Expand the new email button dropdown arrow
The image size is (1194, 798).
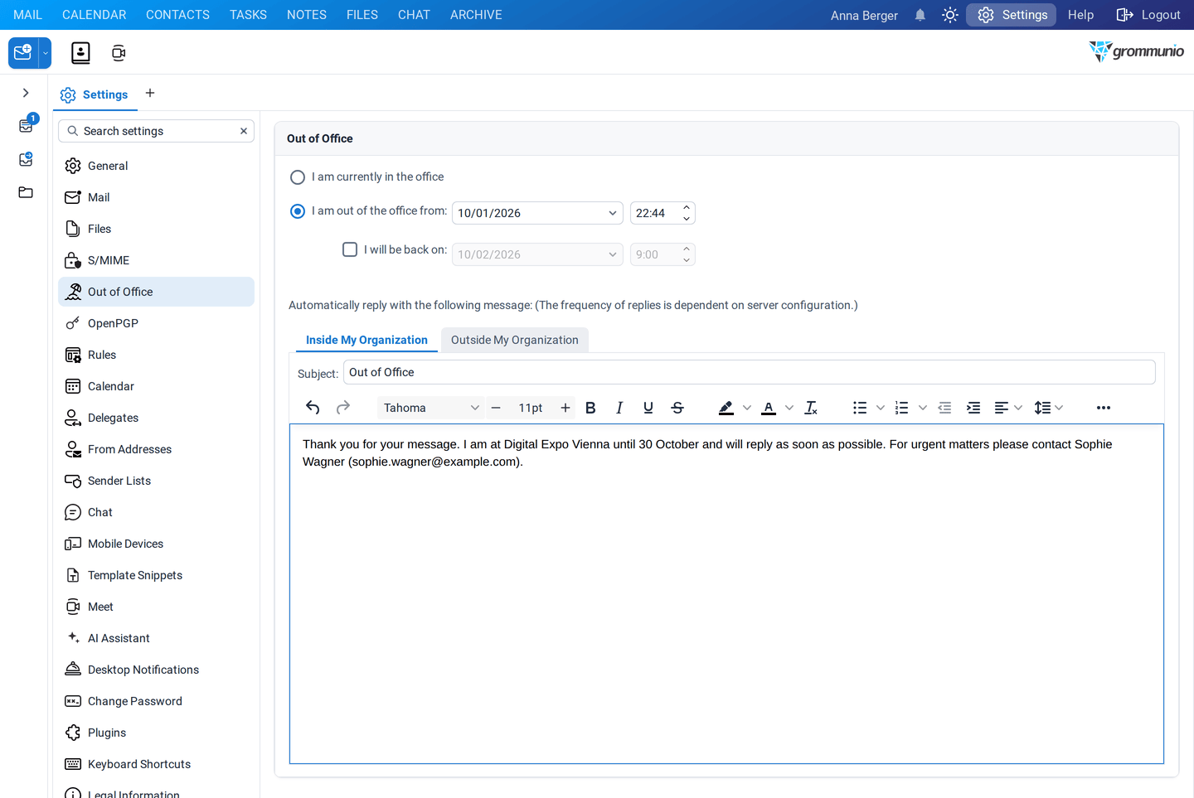coord(46,53)
